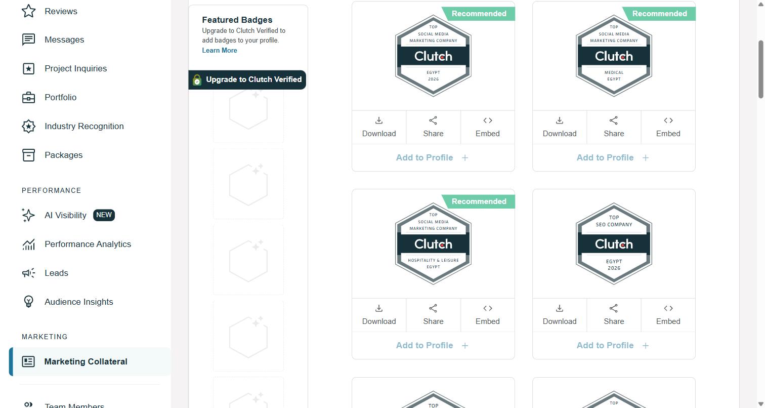This screenshot has width=765, height=408.
Task: Click the Audience Insights lightbulb icon
Action: pos(29,302)
